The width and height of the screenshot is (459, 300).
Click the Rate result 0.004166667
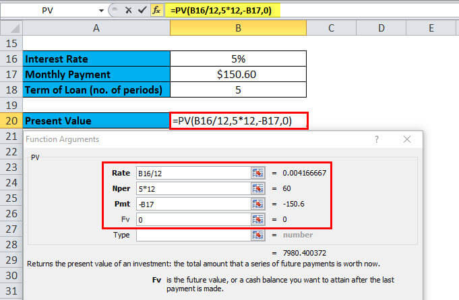point(305,173)
